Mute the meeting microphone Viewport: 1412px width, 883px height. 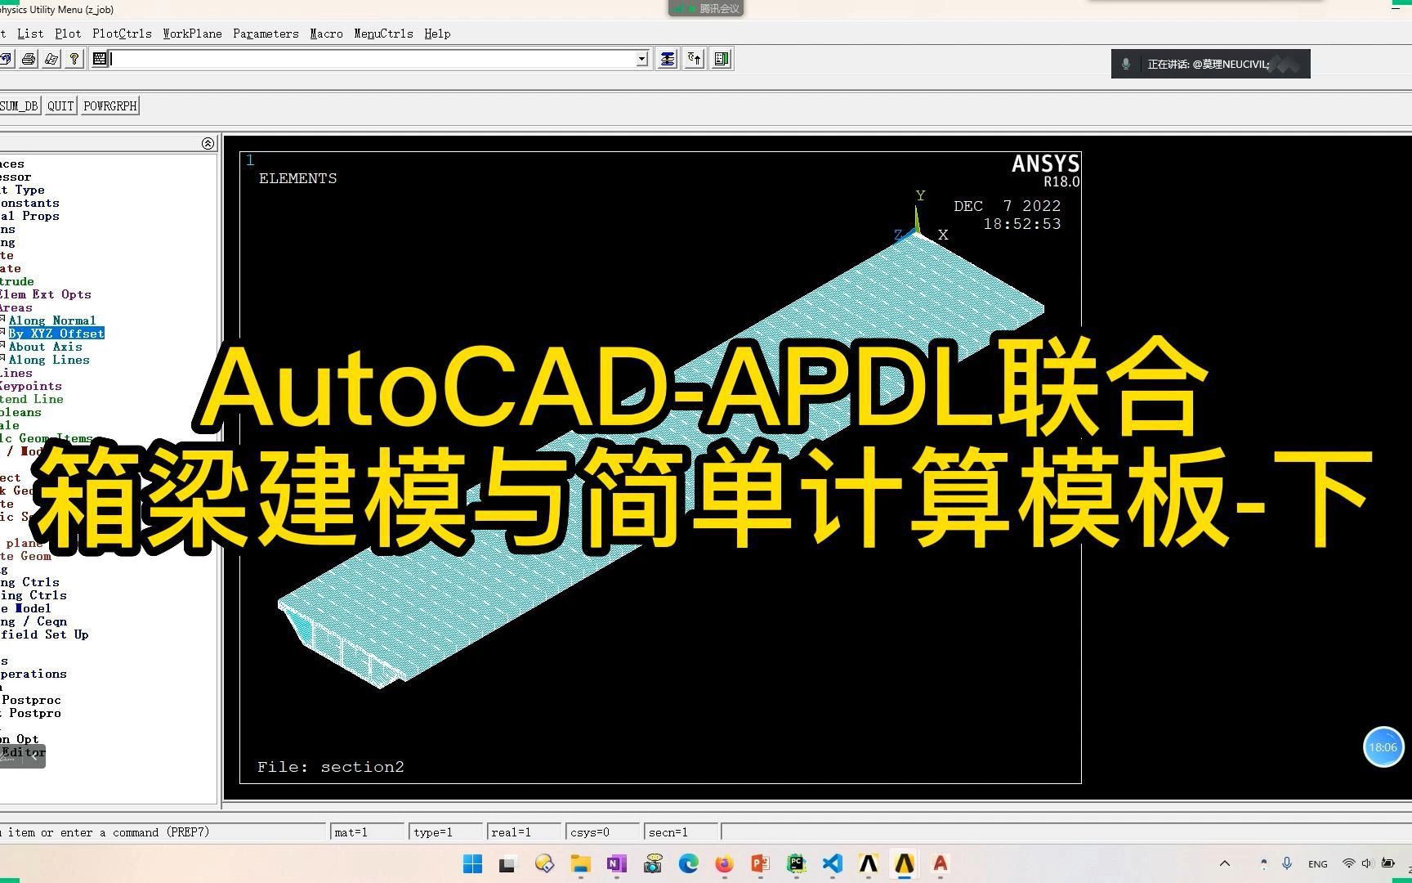coord(1127,63)
